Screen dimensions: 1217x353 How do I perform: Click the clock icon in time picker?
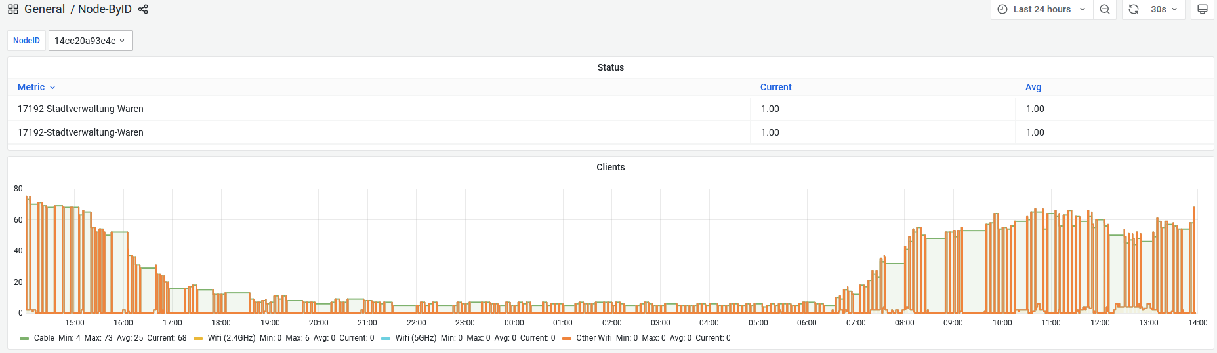[x=1002, y=9]
